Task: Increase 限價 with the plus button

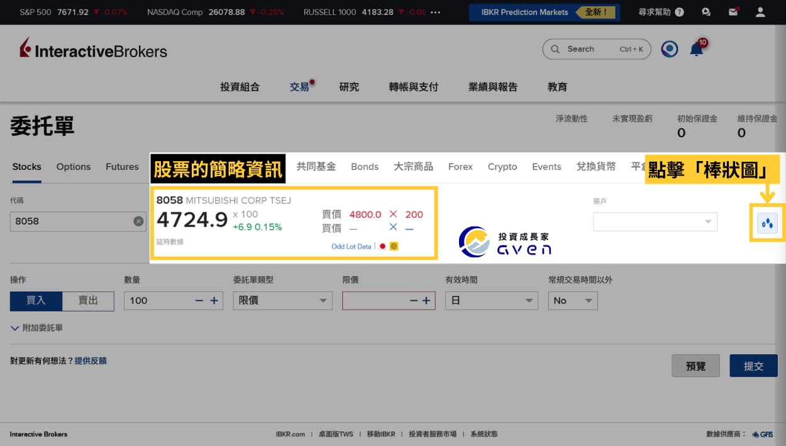Action: 426,301
